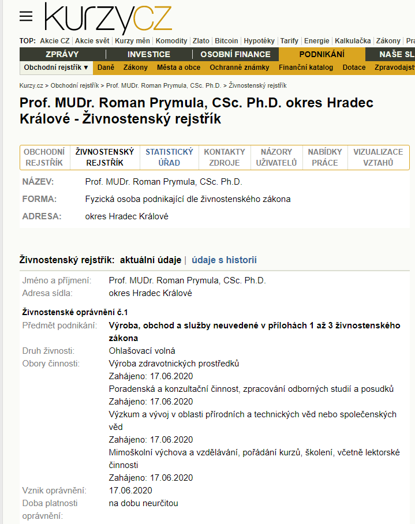Show údaje s historií link
415x524 pixels.
[x=224, y=260]
